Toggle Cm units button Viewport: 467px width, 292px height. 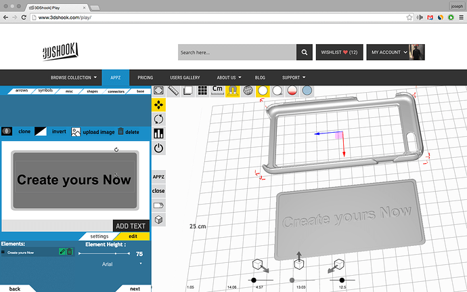217,89
